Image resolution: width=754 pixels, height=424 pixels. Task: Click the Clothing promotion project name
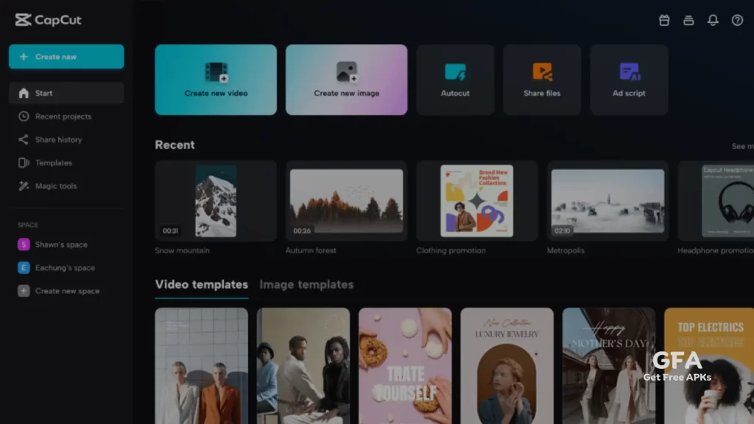pyautogui.click(x=451, y=251)
